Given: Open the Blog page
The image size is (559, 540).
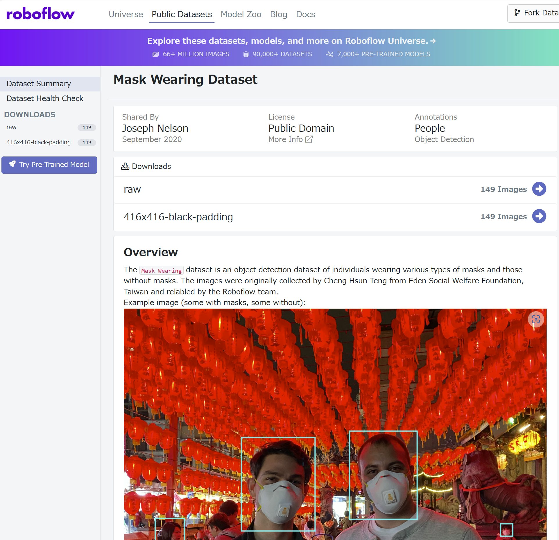Looking at the screenshot, I should tap(278, 14).
